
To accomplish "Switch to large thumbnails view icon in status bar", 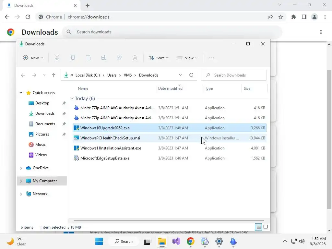I will pos(266,227).
